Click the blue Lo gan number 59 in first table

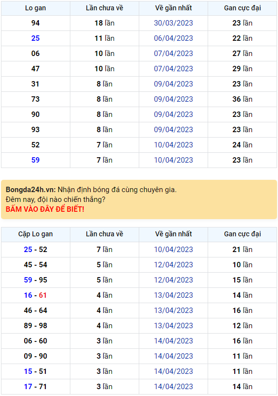point(35,160)
